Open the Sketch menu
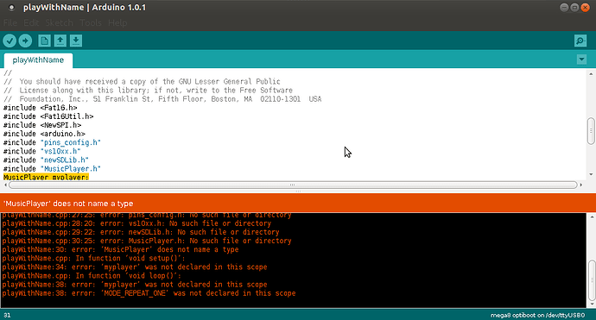Viewport: 596px width, 320px height. pyautogui.click(x=60, y=22)
